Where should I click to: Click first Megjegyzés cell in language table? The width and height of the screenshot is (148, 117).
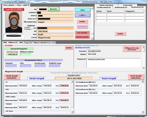point(134,15)
